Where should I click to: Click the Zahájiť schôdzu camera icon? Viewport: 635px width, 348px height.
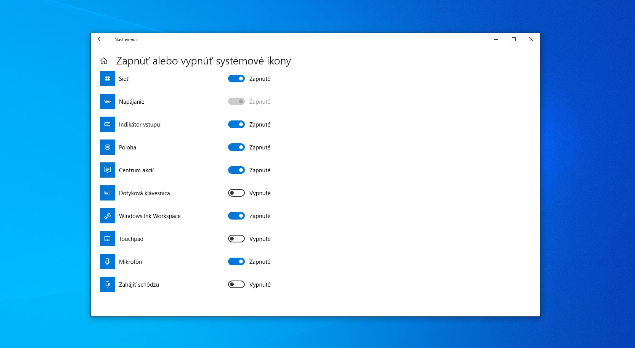click(108, 284)
